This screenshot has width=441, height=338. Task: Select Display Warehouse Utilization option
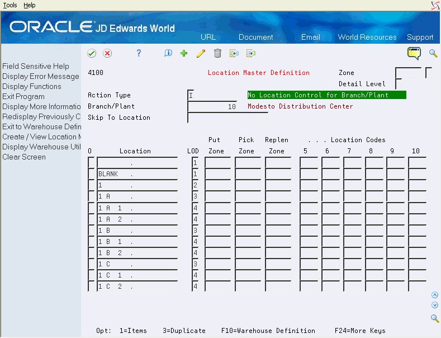pyautogui.click(x=41, y=147)
